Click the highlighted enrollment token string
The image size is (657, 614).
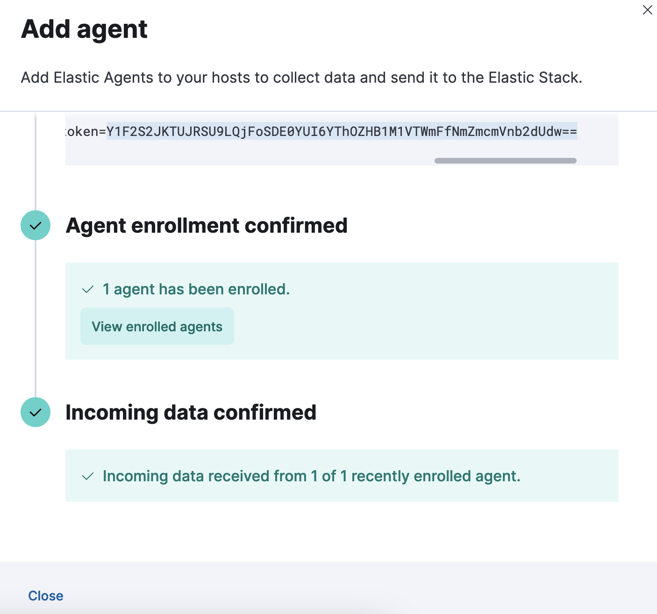click(x=342, y=132)
